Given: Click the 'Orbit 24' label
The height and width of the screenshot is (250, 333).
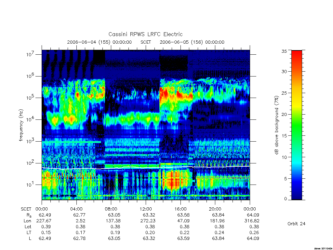Looking at the screenshot, I should [296, 224].
